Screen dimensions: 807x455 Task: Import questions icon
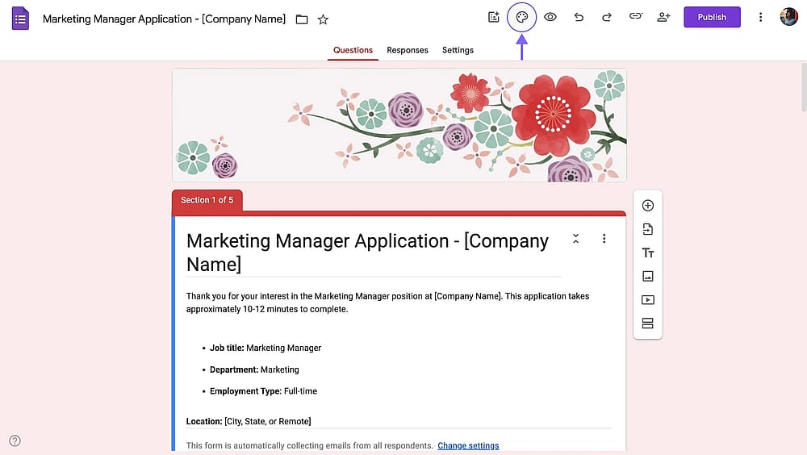click(648, 229)
